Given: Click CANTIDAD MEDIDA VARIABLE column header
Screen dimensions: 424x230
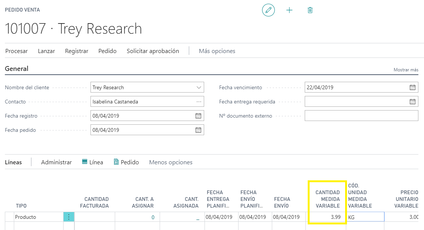Looking at the screenshot, I should point(328,199).
